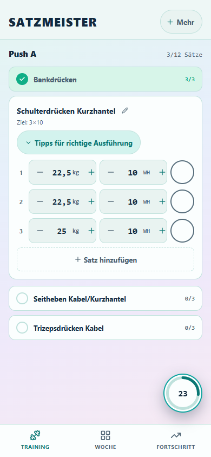Screen dimensions: 211x457
Task: Open the Fortschritt trend arrow icon
Action: (176, 435)
